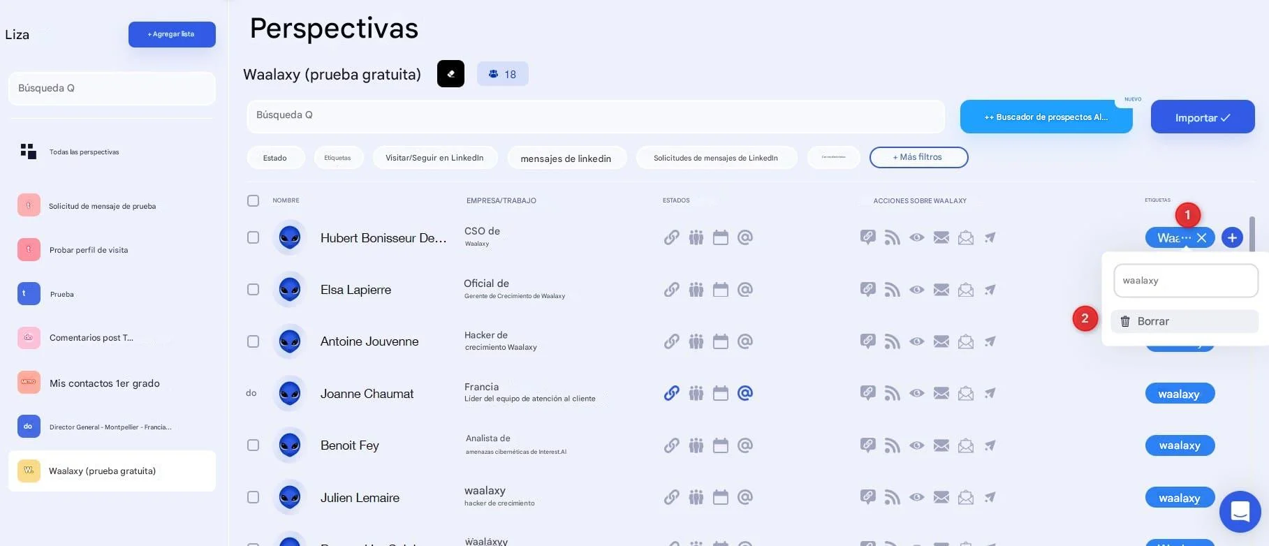Click the open envelope icon for Benoit Fey

point(965,445)
